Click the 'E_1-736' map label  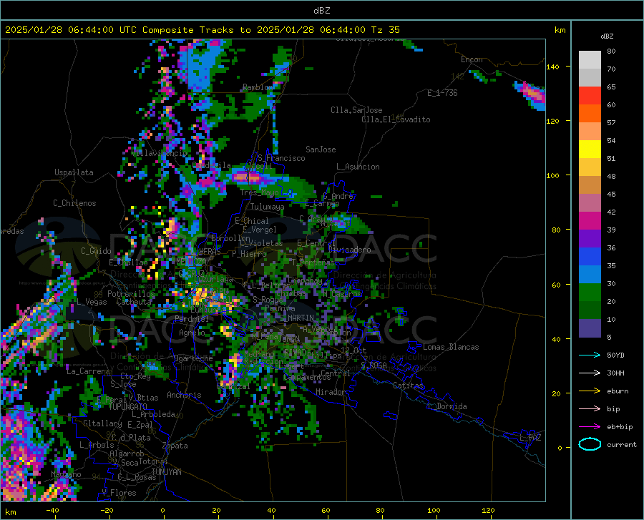(442, 93)
